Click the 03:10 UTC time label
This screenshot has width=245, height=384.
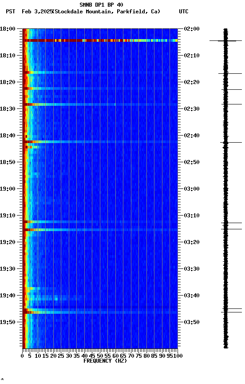coord(192,216)
